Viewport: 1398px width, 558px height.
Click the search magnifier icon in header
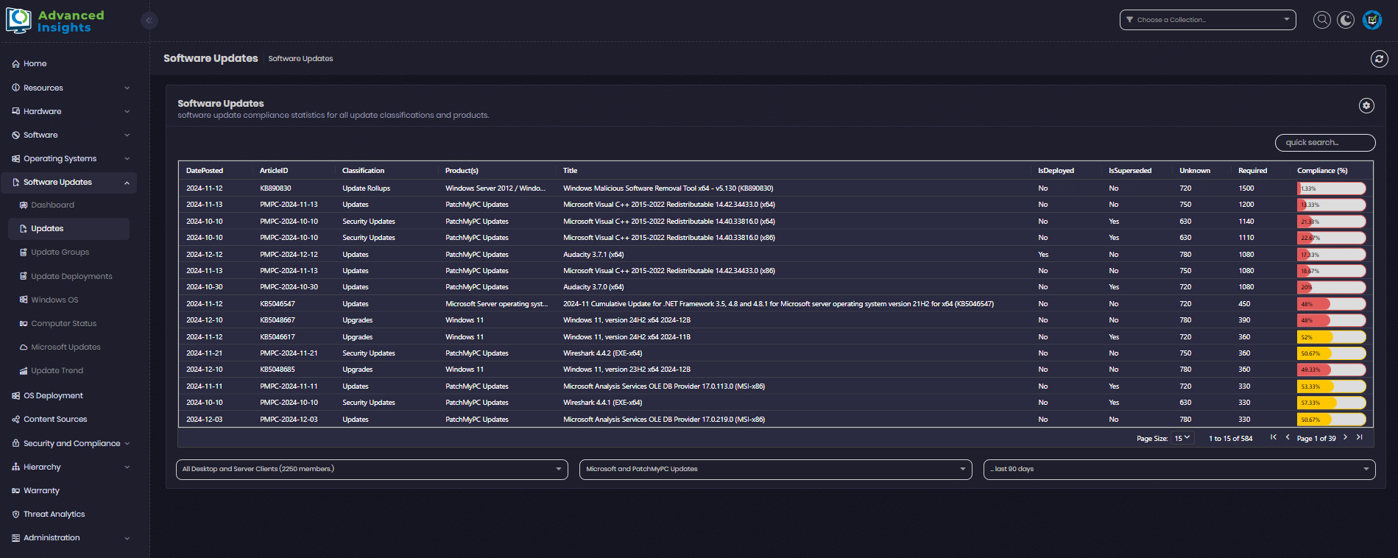pyautogui.click(x=1322, y=20)
